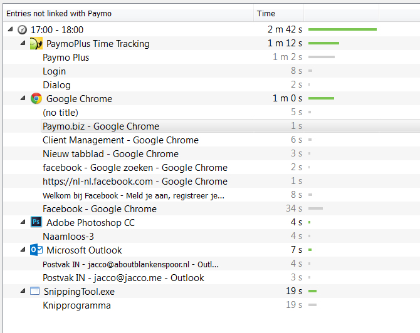
Task: Collapse the SnippingTool.exe group
Action: point(23,292)
